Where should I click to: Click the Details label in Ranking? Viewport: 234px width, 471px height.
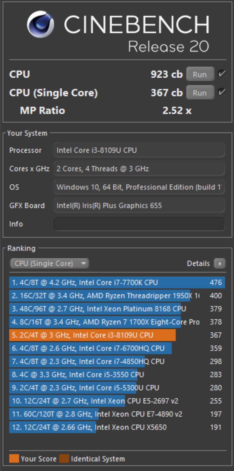198,263
